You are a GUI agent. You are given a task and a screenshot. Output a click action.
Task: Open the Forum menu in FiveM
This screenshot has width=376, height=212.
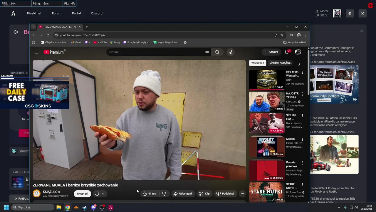pos(57,13)
